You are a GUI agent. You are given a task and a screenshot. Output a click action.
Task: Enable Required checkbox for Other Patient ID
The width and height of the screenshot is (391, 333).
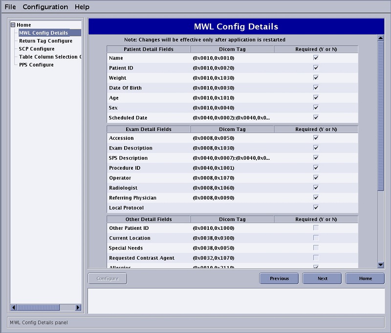(316, 228)
